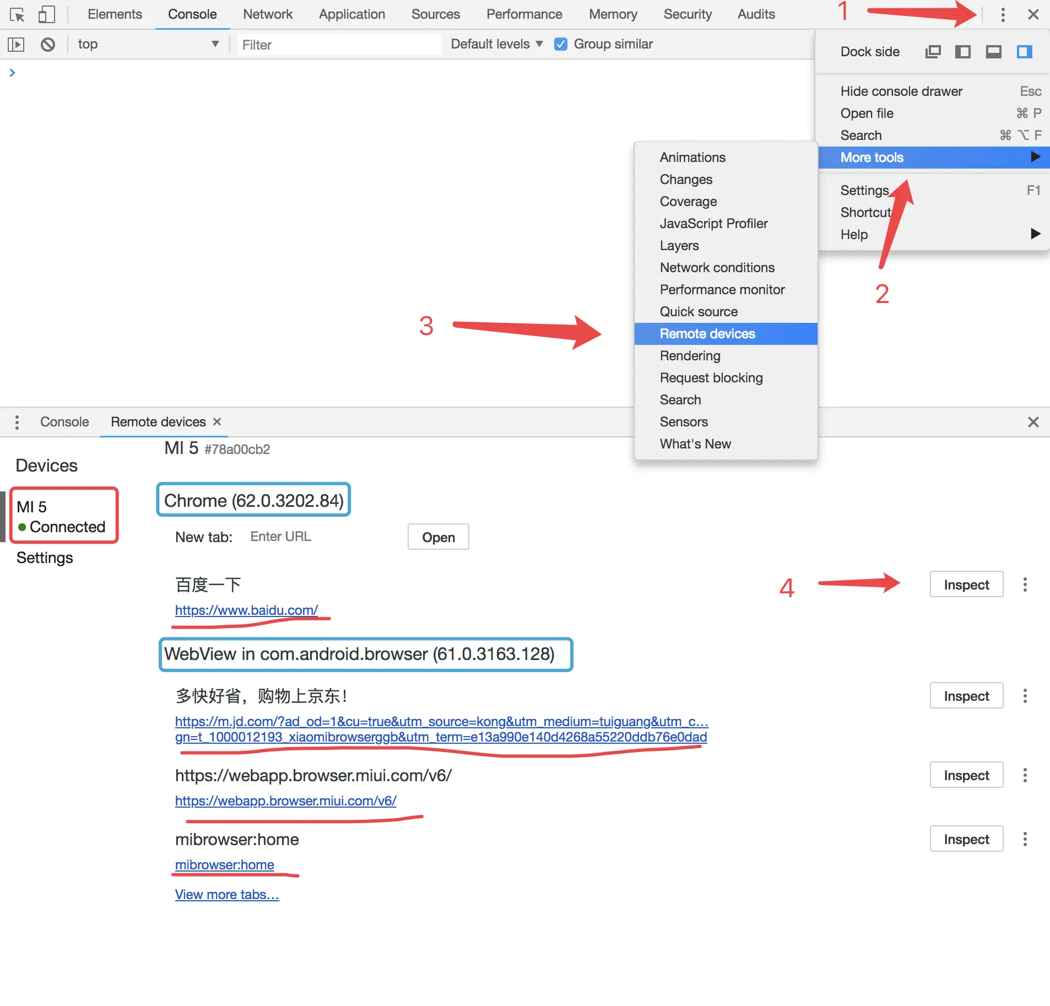Screen dimensions: 1050x1006
Task: Dock DevTools to the left icon
Action: point(962,52)
